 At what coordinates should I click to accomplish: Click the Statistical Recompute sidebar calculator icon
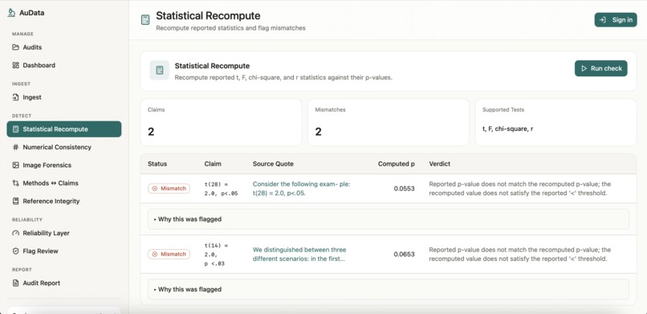(16, 129)
